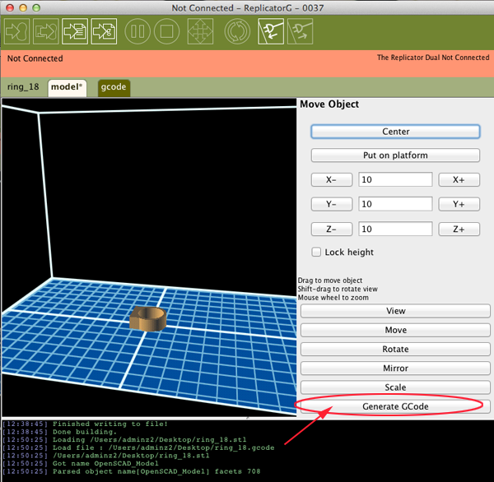Click the Z- move button
This screenshot has height=482, width=494.
pos(332,229)
